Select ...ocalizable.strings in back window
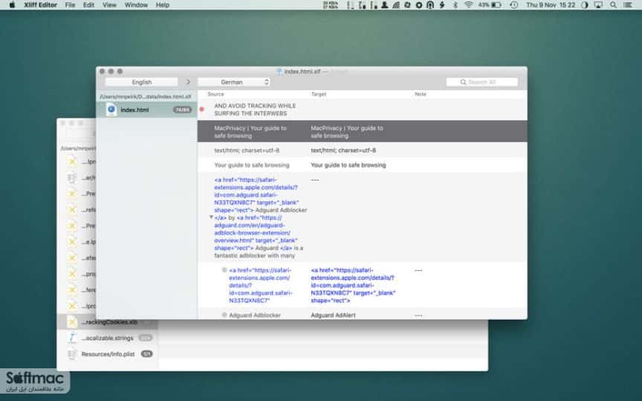Image resolution: width=642 pixels, height=401 pixels. (x=107, y=338)
